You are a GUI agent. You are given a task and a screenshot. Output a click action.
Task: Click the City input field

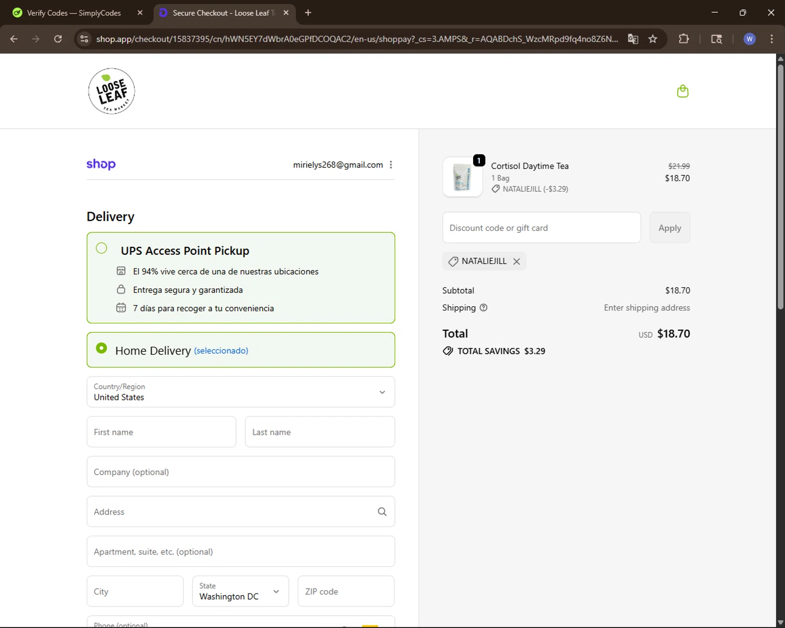tap(135, 591)
